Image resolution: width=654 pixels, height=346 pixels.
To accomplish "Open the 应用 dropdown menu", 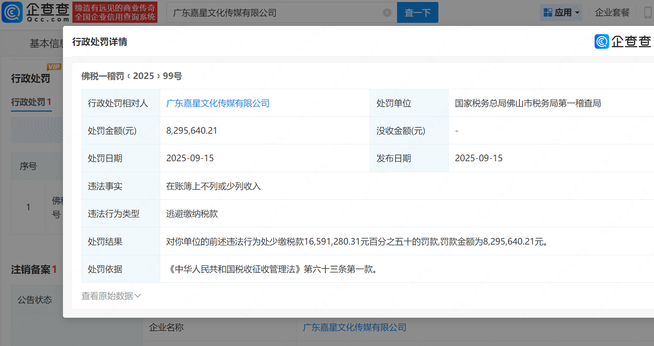I will click(562, 13).
